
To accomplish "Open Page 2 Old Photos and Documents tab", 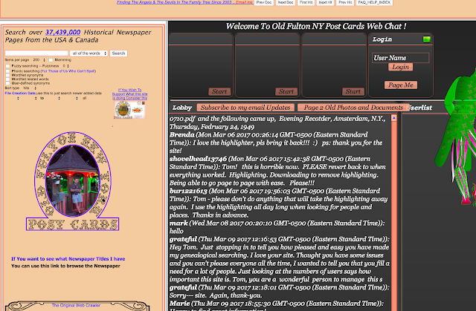I will click(353, 108).
